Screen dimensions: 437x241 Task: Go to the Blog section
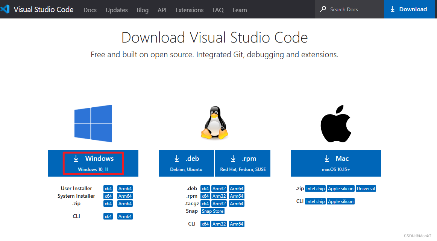143,10
